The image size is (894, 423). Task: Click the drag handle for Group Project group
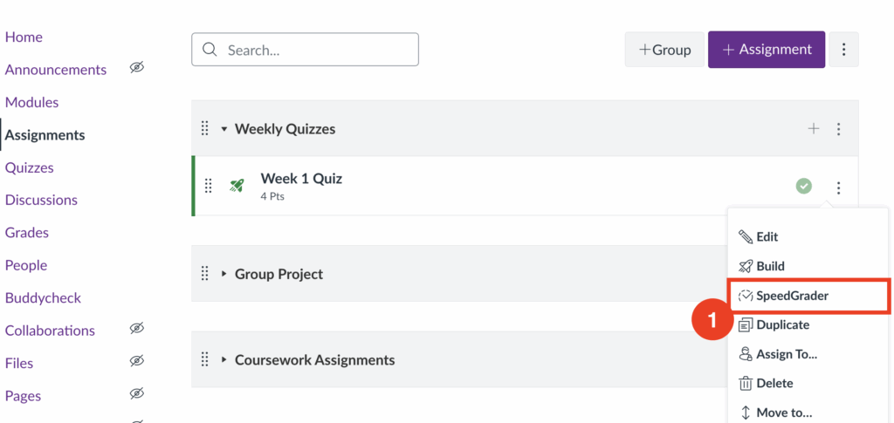[x=205, y=274]
